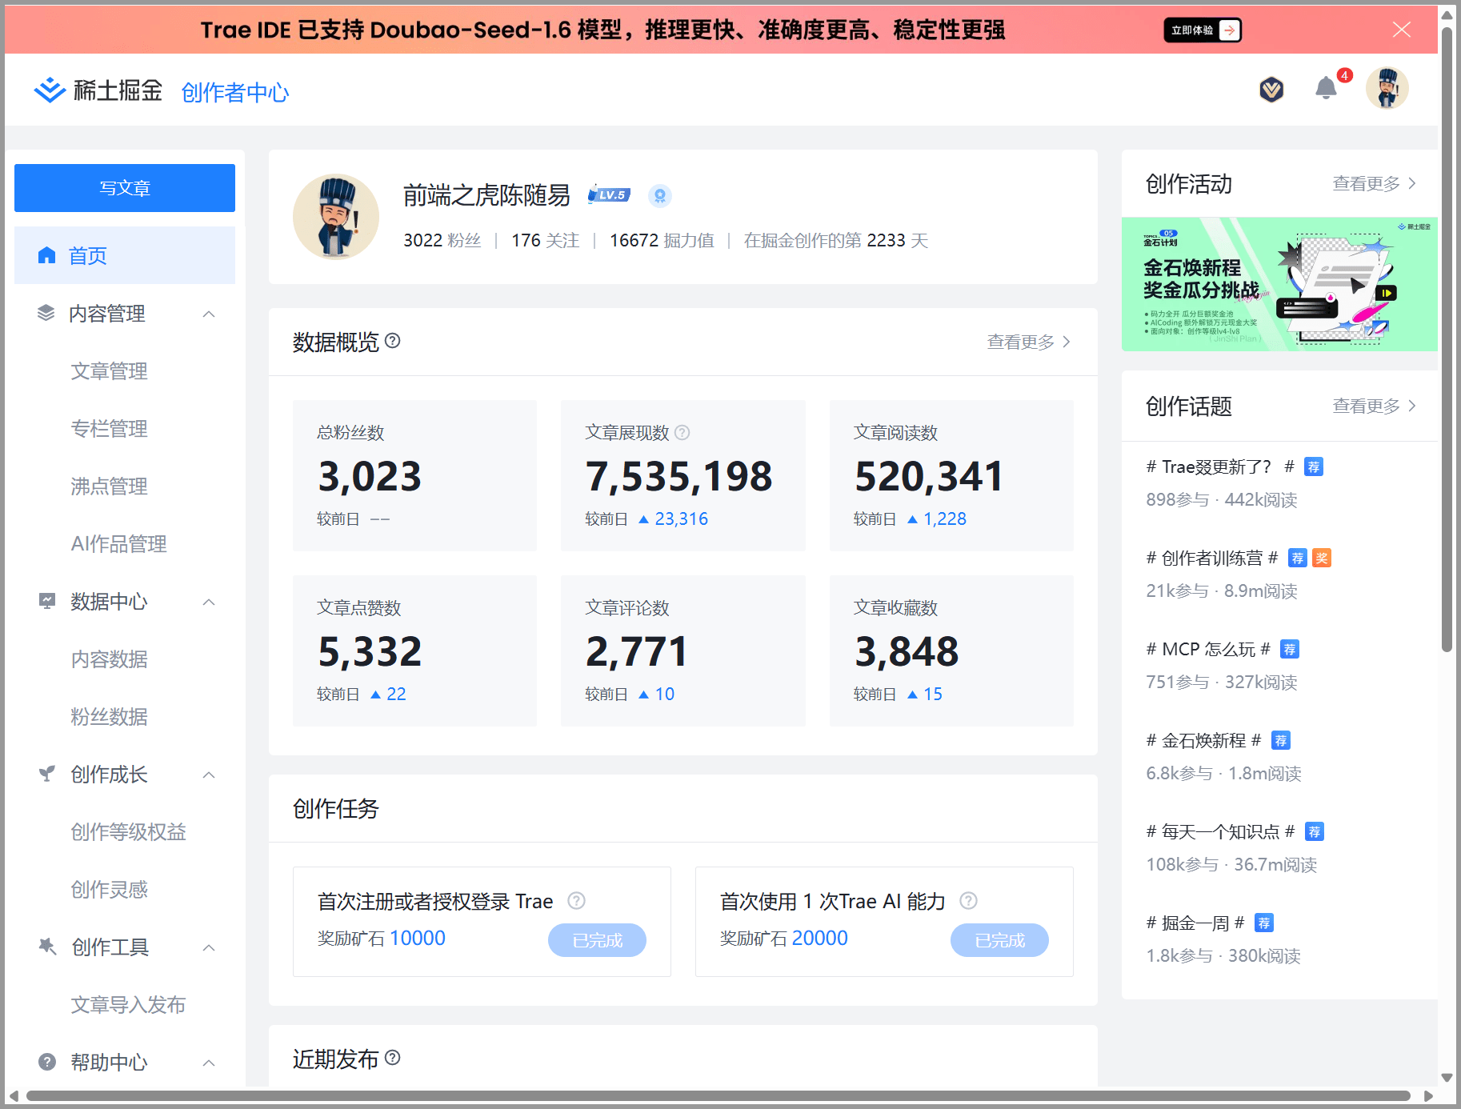Viewport: 1461px width, 1109px height.
Task: Click help icon beside 首次注册或者授权登录 Trae
Action: click(576, 901)
